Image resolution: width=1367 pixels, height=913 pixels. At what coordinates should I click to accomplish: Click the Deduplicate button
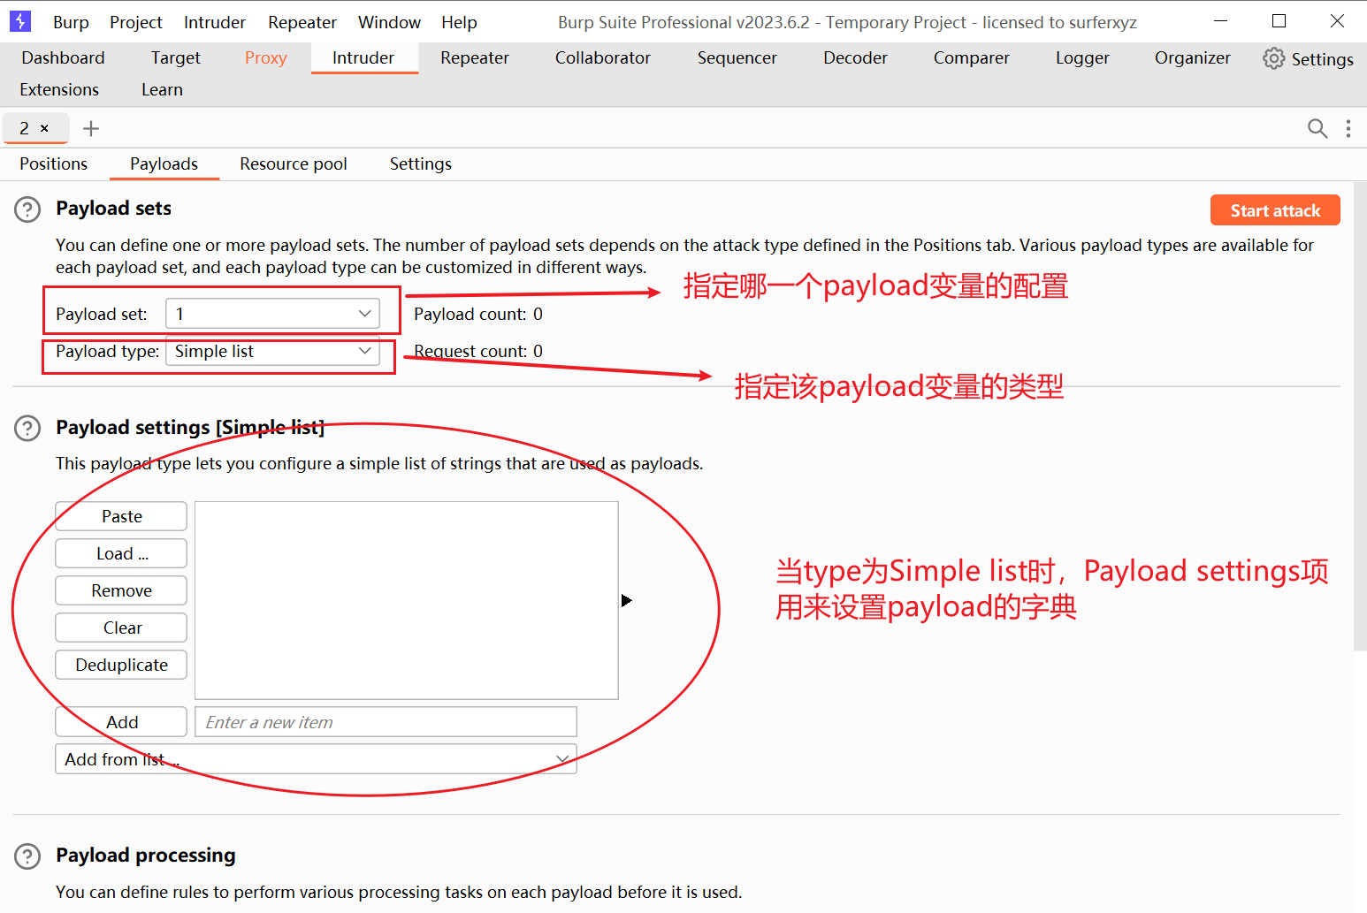(121, 666)
